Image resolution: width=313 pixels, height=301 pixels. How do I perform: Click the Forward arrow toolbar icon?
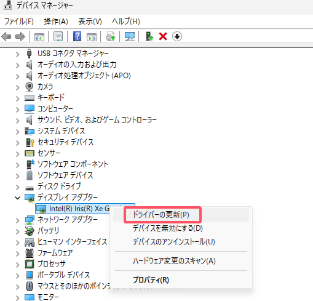pyautogui.click(x=20, y=37)
